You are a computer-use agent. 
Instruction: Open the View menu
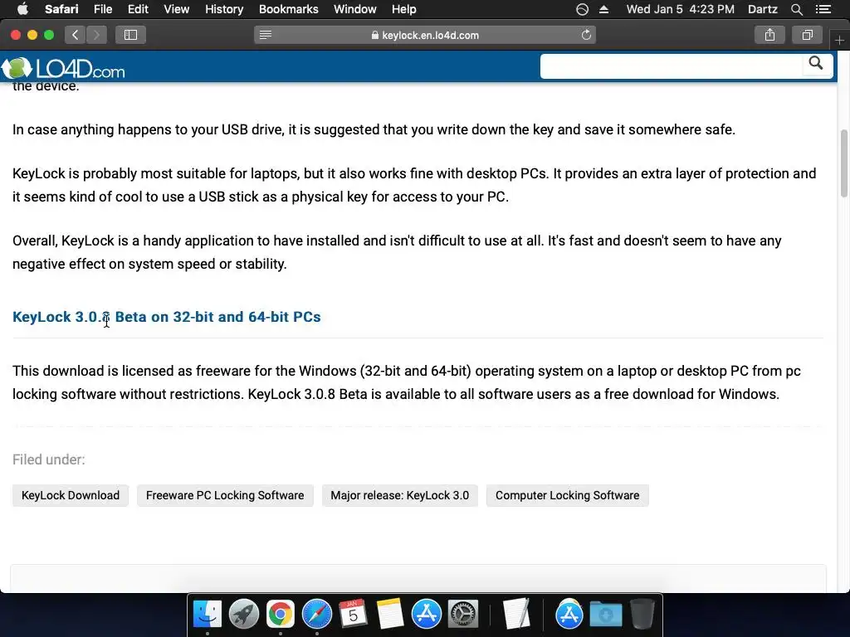[x=176, y=9]
